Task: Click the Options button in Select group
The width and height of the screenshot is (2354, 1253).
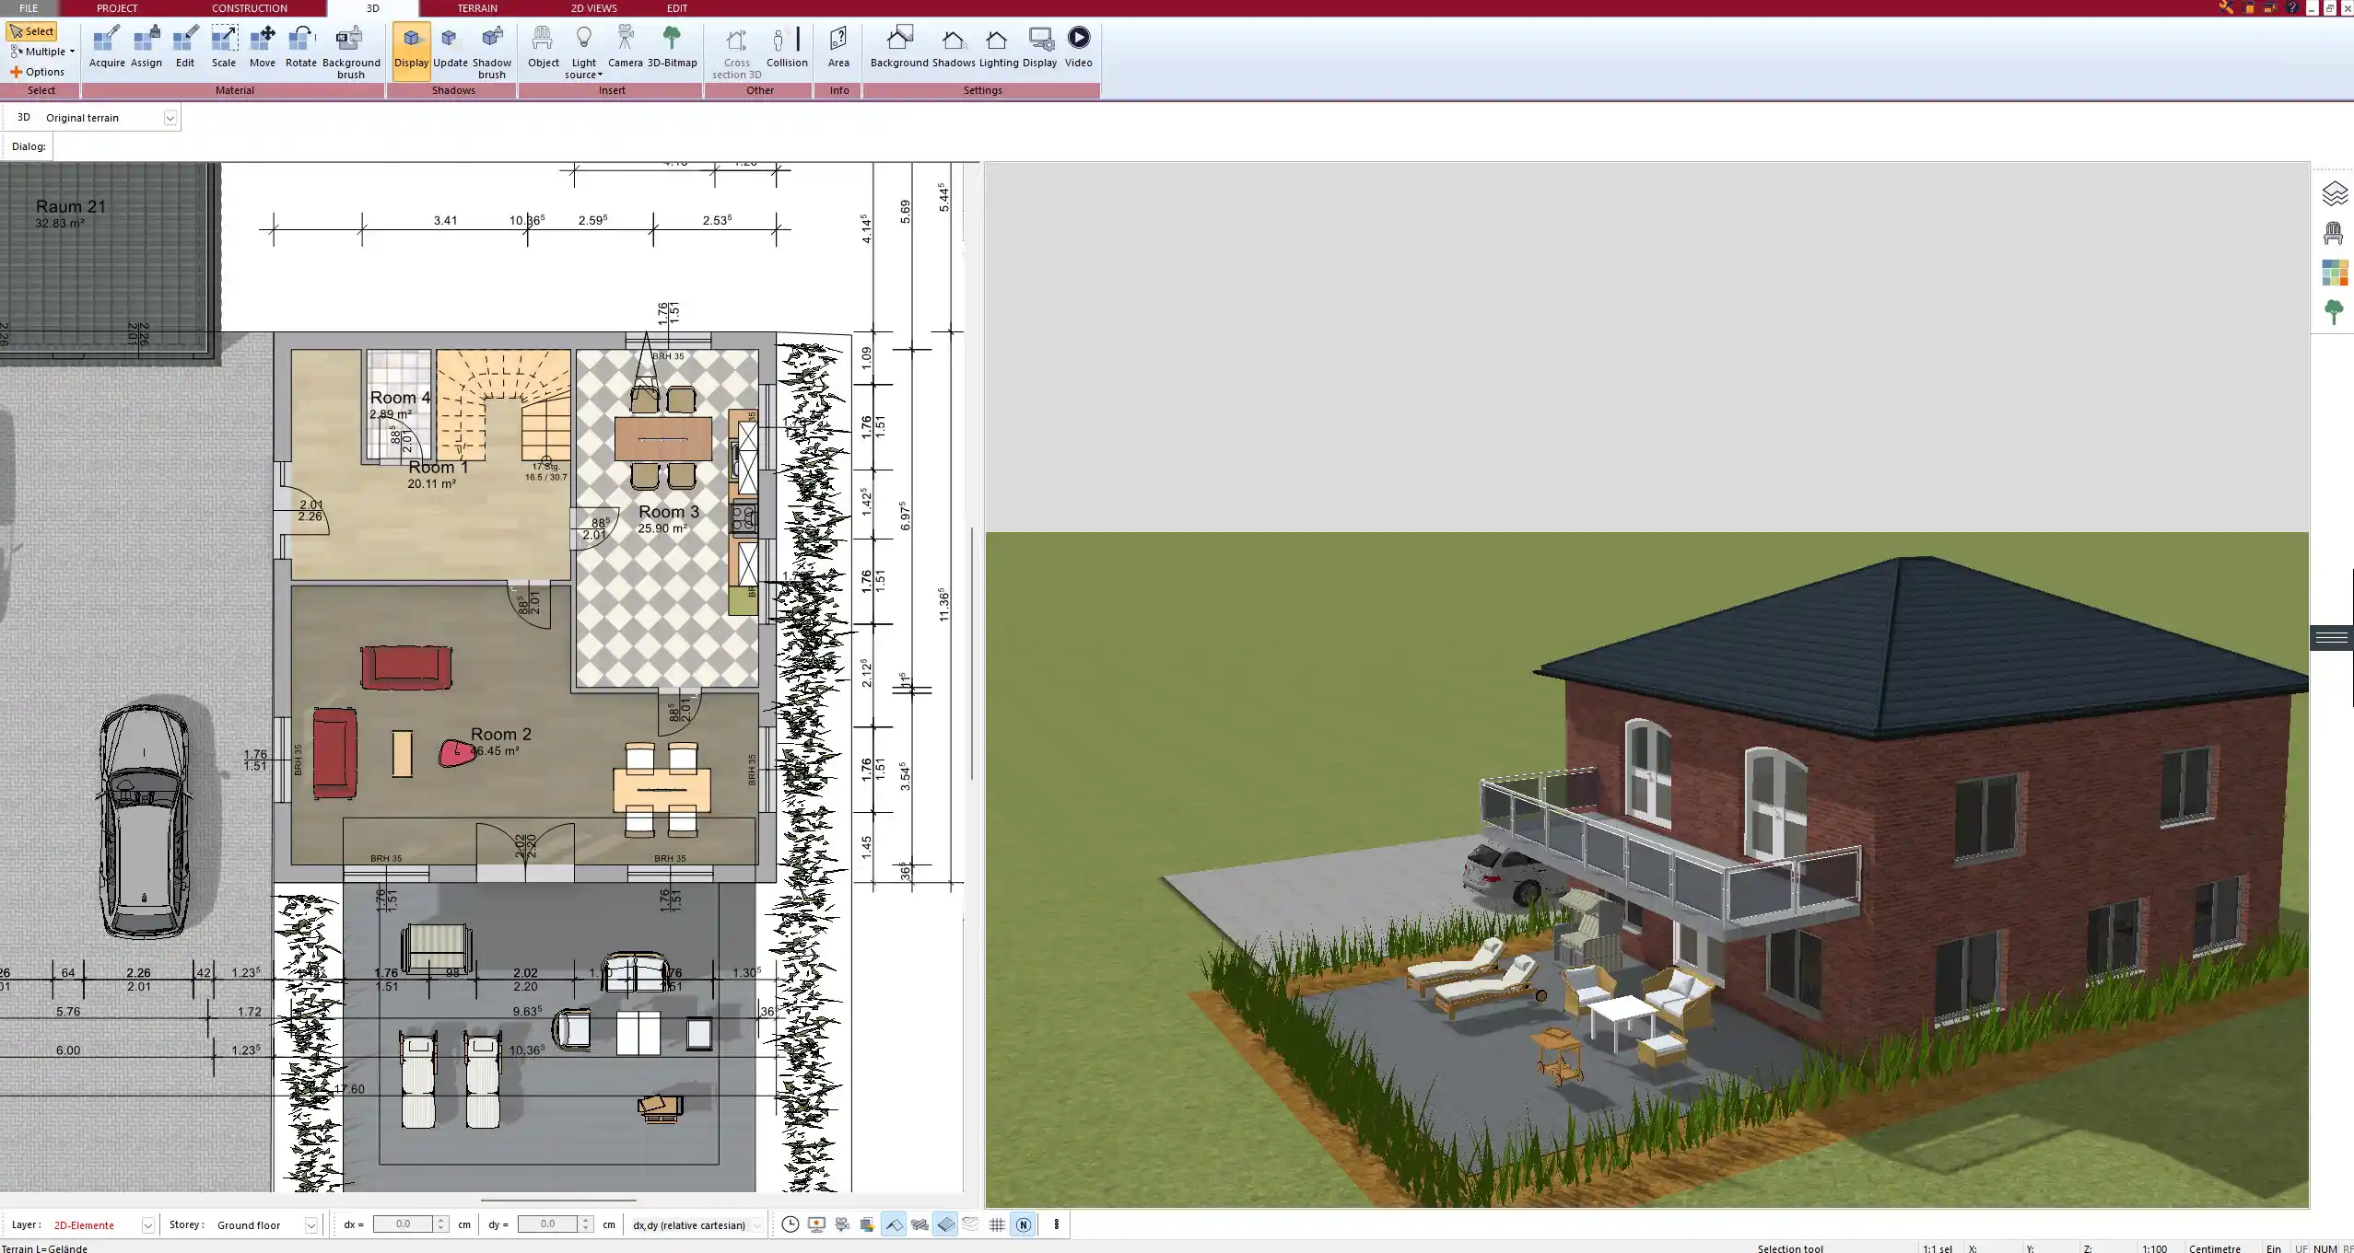Action: coord(41,71)
